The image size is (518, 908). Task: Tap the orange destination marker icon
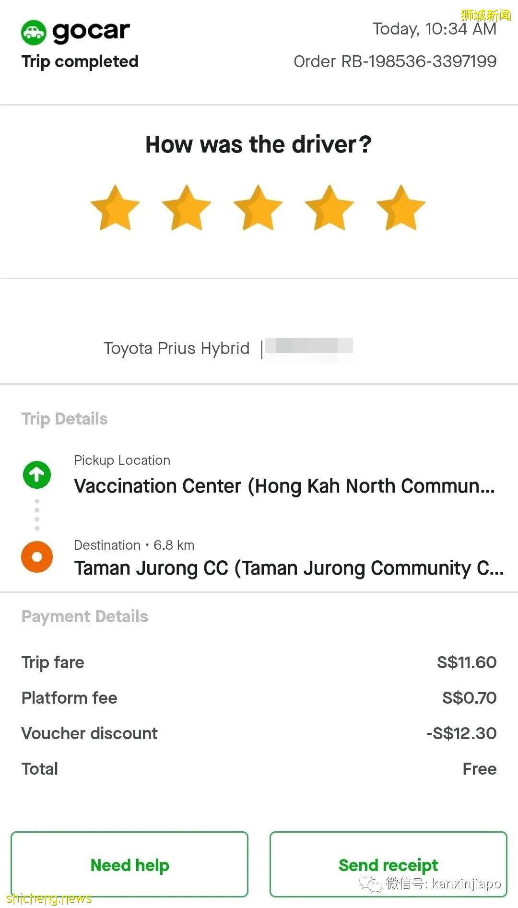37,557
